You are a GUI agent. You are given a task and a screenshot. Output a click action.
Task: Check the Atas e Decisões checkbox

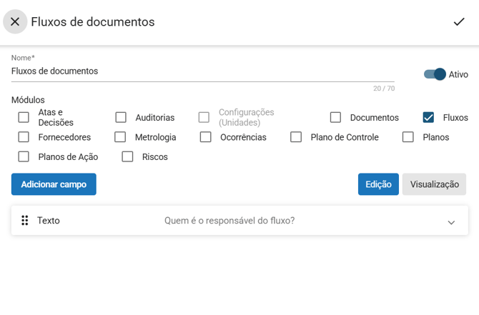pyautogui.click(x=24, y=117)
